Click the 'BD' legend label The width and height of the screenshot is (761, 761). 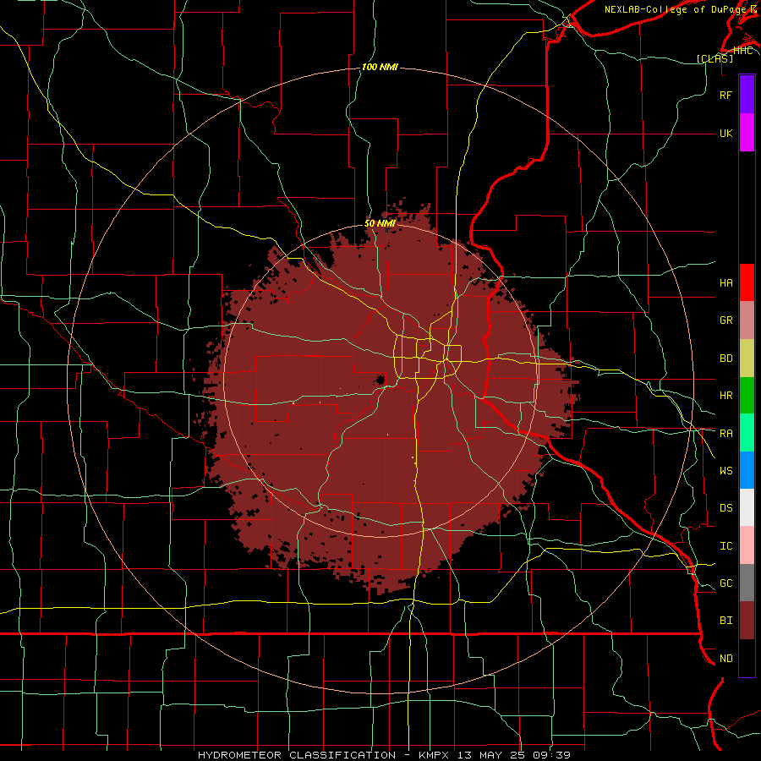pos(725,359)
